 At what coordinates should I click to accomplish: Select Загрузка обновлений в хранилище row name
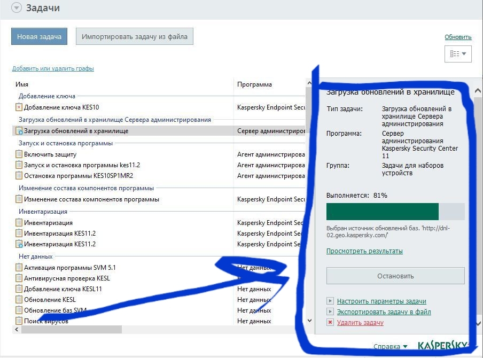tap(76, 131)
